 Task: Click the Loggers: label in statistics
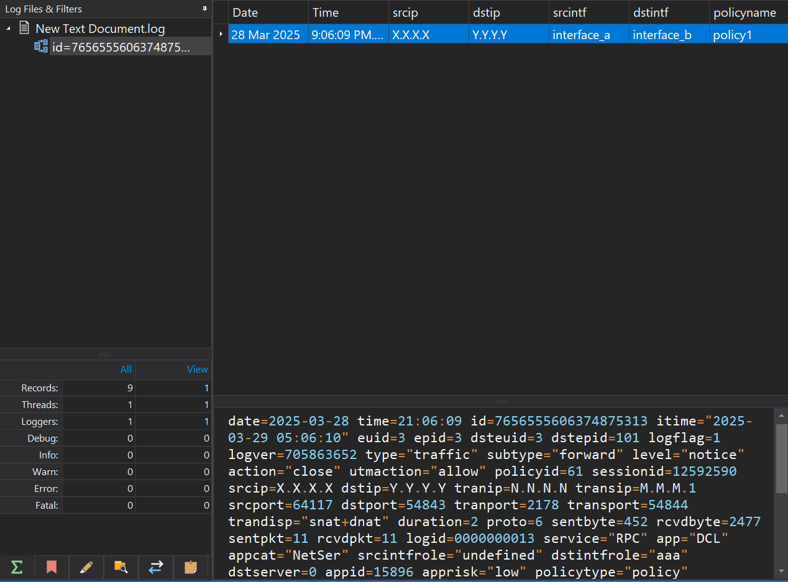[x=40, y=422]
